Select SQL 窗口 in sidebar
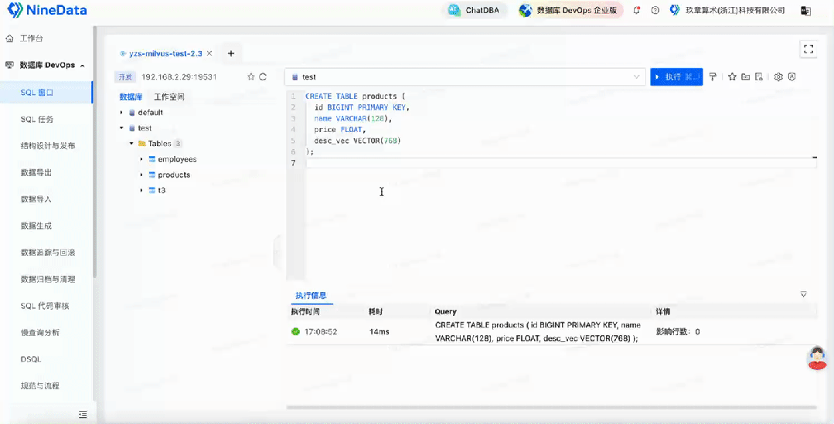Viewport: 834px width, 424px height. (x=36, y=93)
